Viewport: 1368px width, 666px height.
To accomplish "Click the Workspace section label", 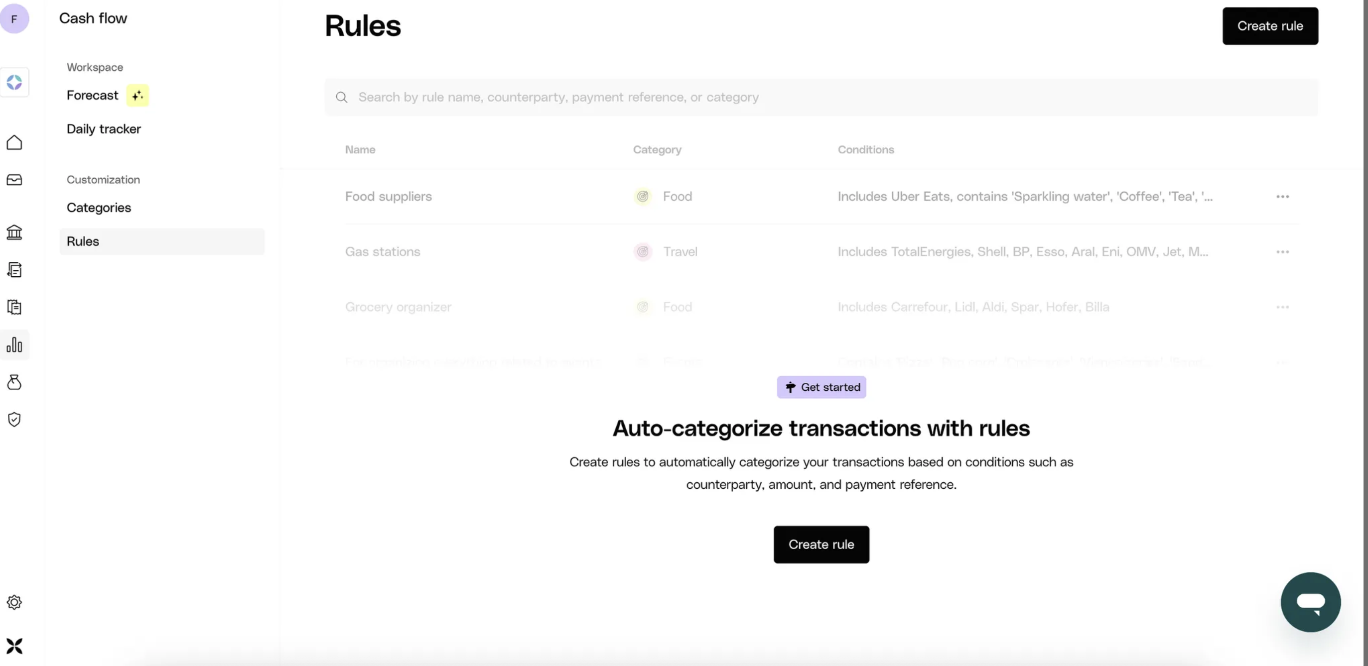I will pos(95,67).
